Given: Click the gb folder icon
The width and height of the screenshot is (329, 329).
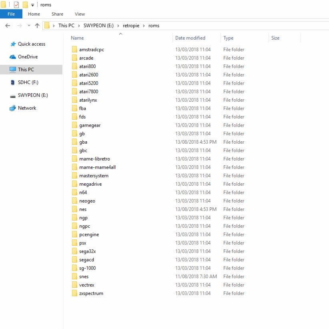Looking at the screenshot, I should [x=74, y=134].
